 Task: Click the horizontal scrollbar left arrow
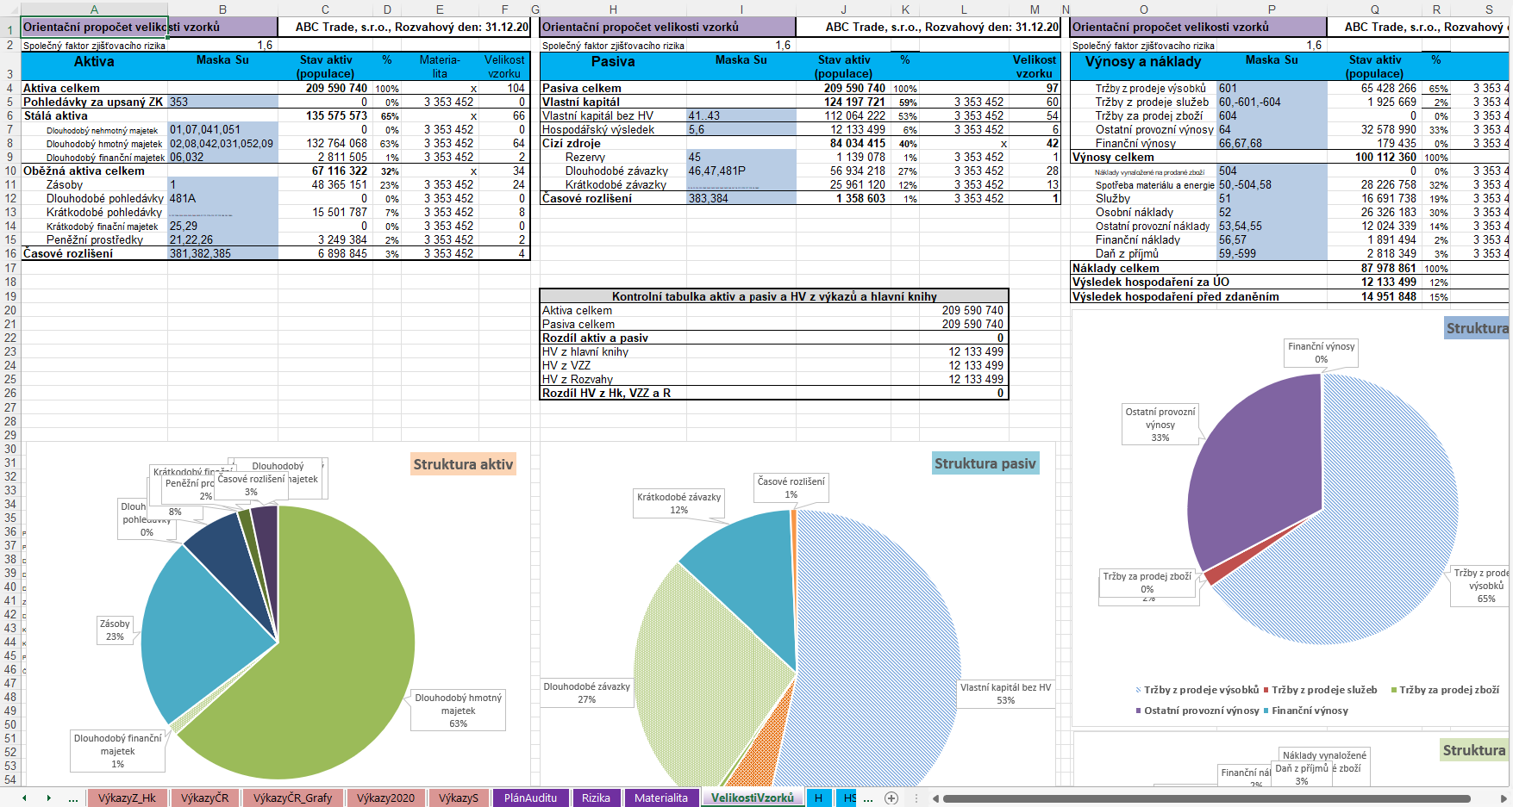[x=935, y=798]
